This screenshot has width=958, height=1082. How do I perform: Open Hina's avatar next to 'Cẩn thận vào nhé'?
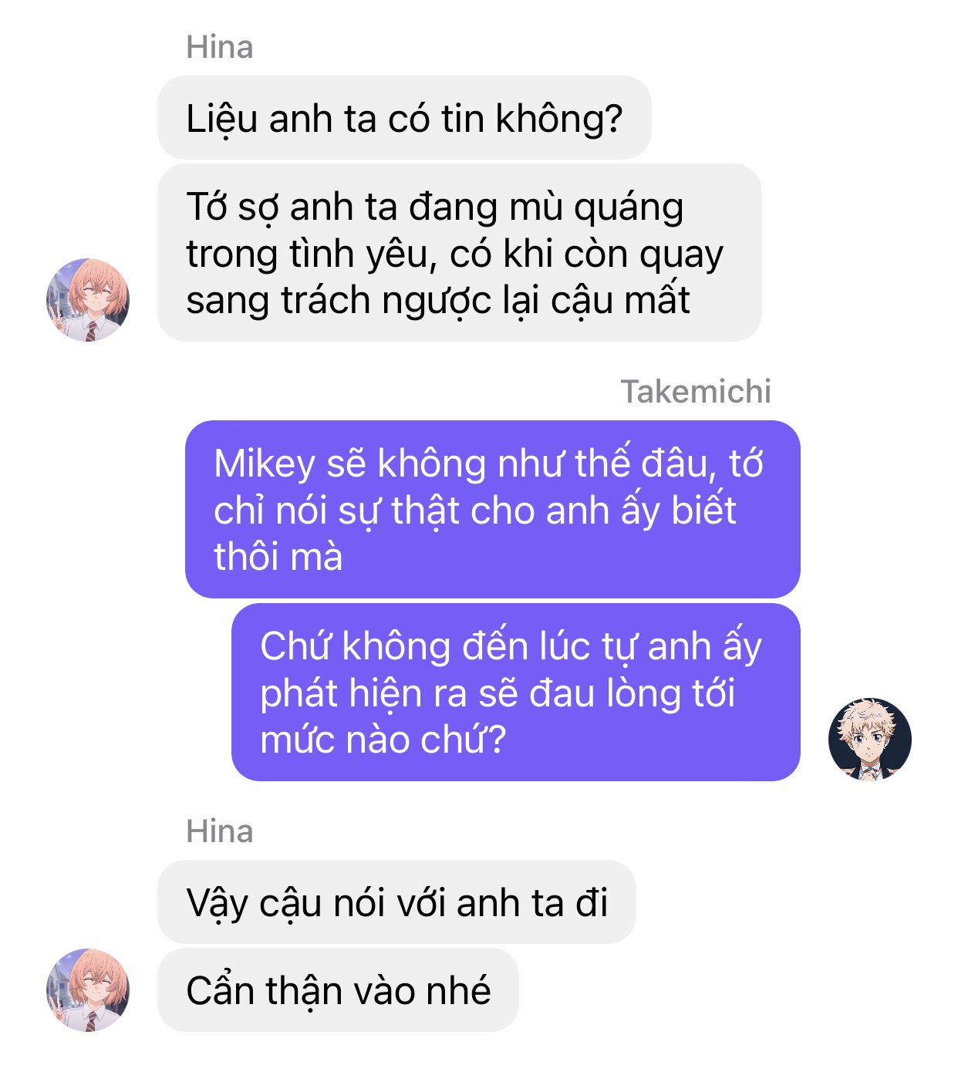tap(88, 990)
